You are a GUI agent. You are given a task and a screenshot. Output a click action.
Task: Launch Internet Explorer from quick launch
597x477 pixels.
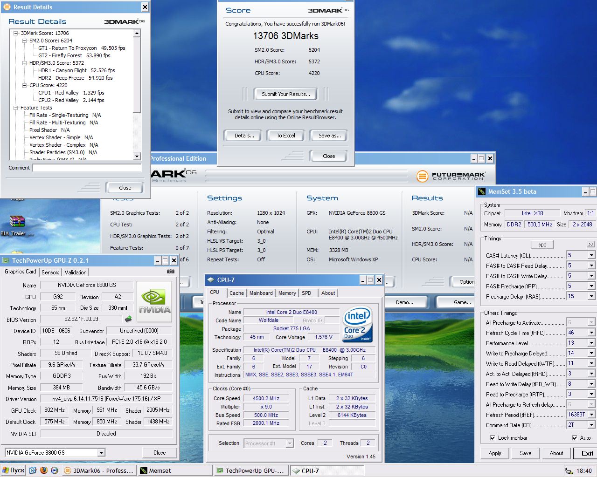click(x=33, y=470)
